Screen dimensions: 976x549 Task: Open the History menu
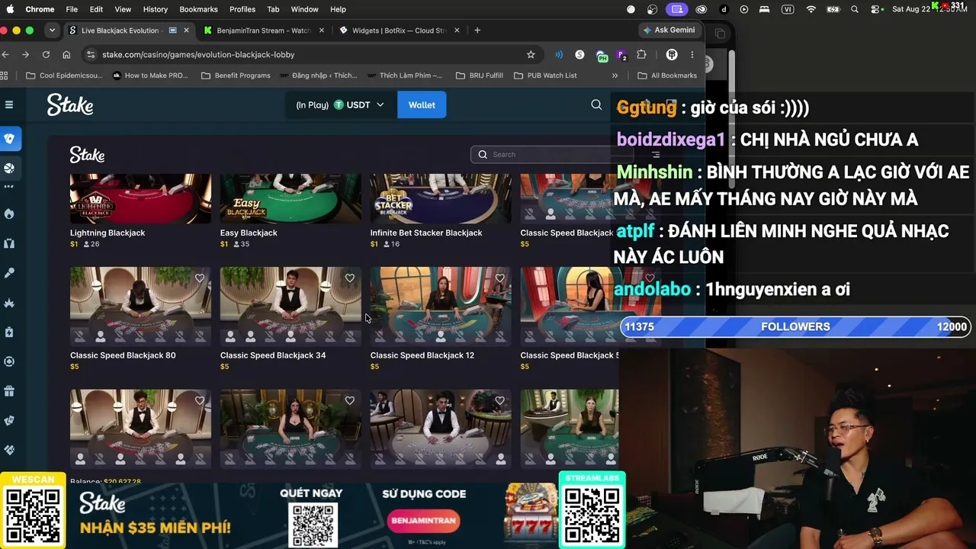point(155,9)
